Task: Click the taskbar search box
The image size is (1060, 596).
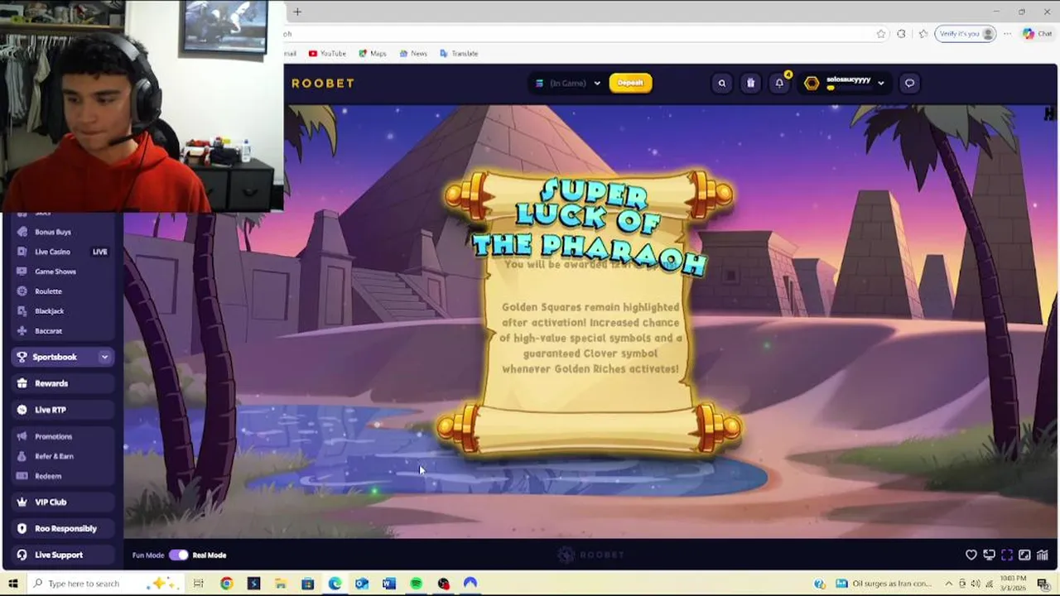Action: tap(105, 584)
